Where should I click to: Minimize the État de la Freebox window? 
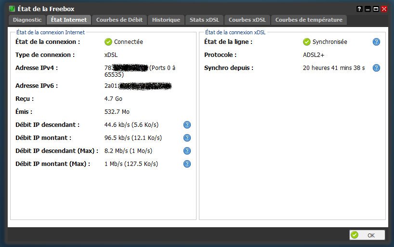coord(368,9)
